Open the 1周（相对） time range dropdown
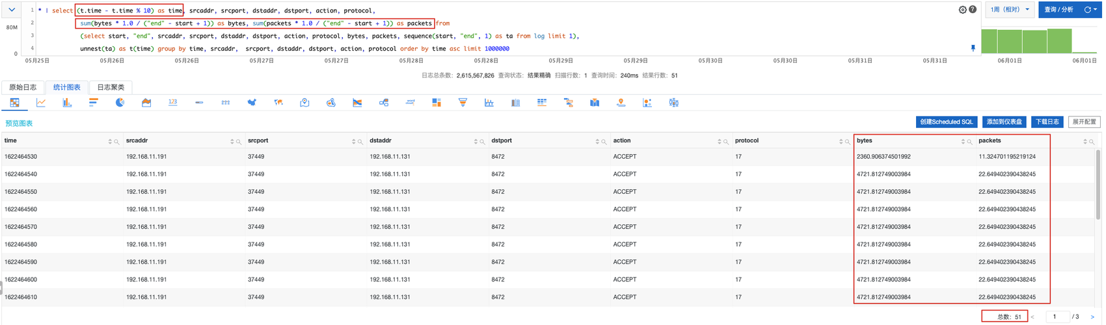This screenshot has width=1106, height=325. click(1010, 10)
